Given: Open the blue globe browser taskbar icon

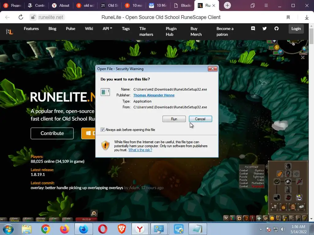Looking at the screenshot, I should pyautogui.click(x=83, y=229).
